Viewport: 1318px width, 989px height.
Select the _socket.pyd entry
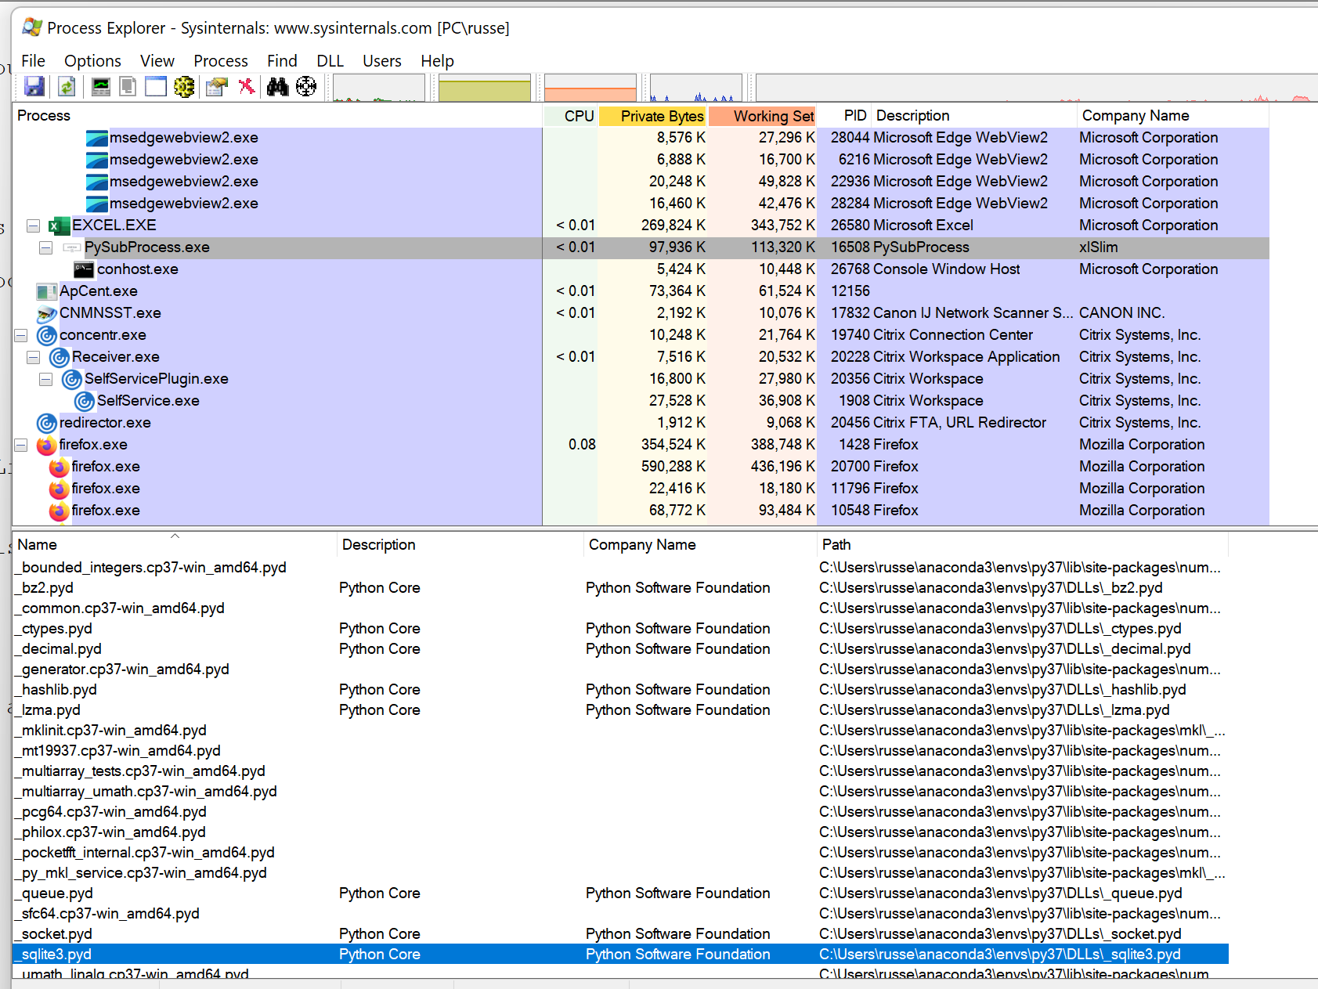[620, 934]
